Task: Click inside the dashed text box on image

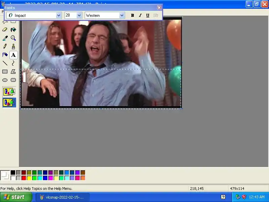Action: click(101, 89)
